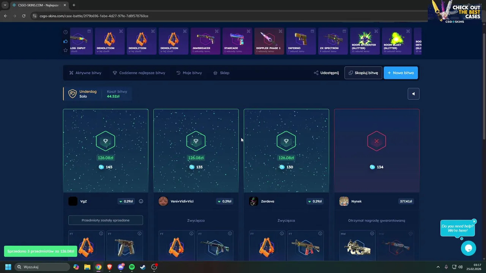
Task: Open the Boom Blast (Glitter) drop card
Action: (397, 41)
